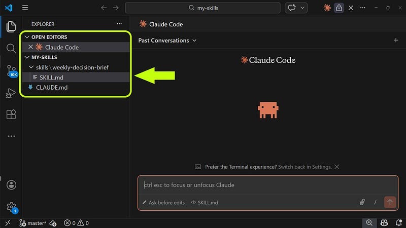Image resolution: width=406 pixels, height=228 pixels.
Task: Open the chat icon in title bar
Action: [292, 8]
